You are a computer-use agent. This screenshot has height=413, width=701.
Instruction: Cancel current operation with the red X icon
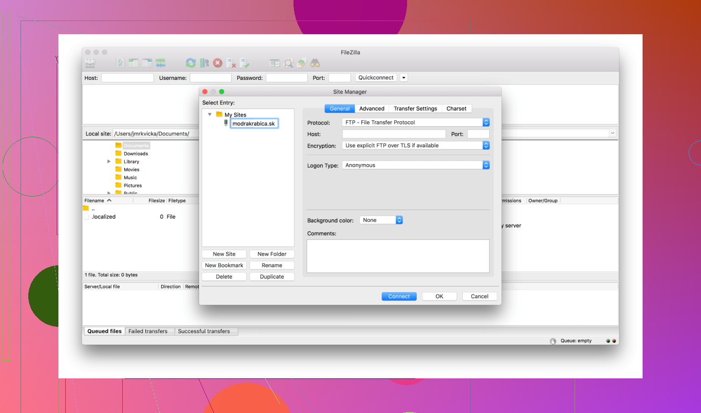click(218, 63)
